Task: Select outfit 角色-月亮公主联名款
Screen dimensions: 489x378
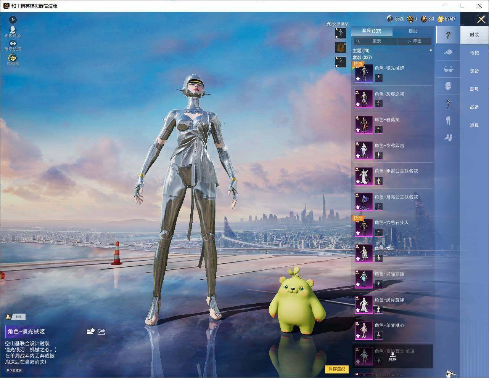Action: click(x=392, y=202)
